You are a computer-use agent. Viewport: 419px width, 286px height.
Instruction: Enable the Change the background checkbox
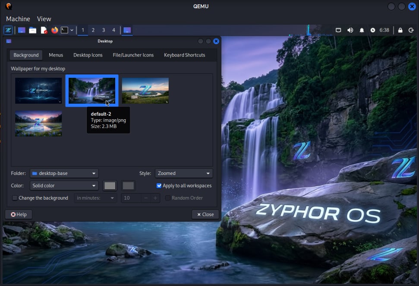click(15, 198)
